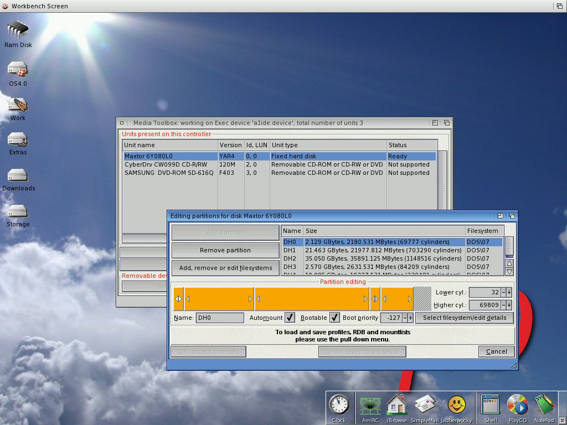This screenshot has height=425, width=567.
Task: Increase the Boot priority value
Action: pyautogui.click(x=410, y=318)
